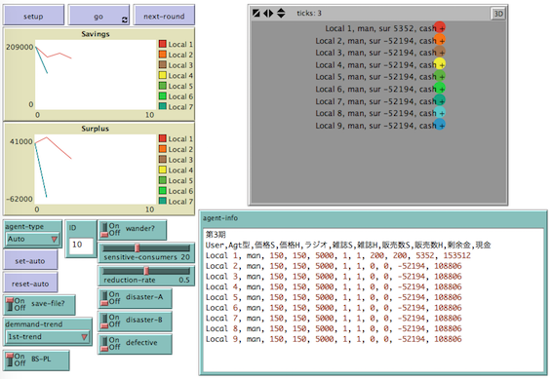
Task: Select the teal Local 7 agent circle
Action: [440, 100]
